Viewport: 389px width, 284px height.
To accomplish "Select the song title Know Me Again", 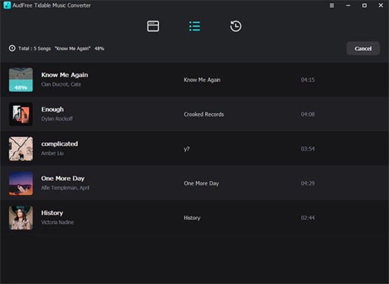I will tap(64, 75).
